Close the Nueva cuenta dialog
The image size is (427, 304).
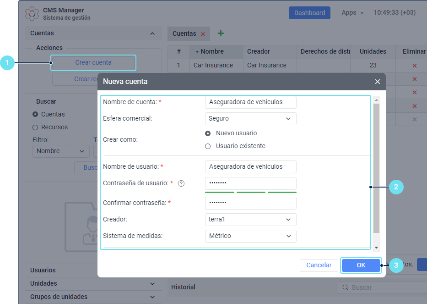(378, 82)
